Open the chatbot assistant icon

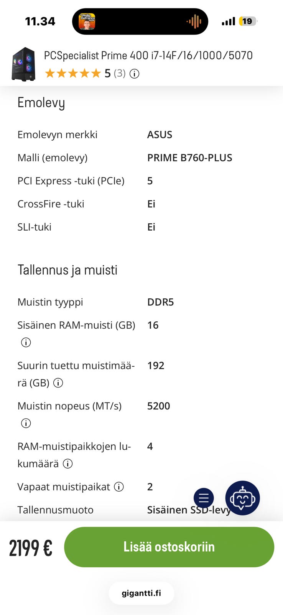pos(242,498)
